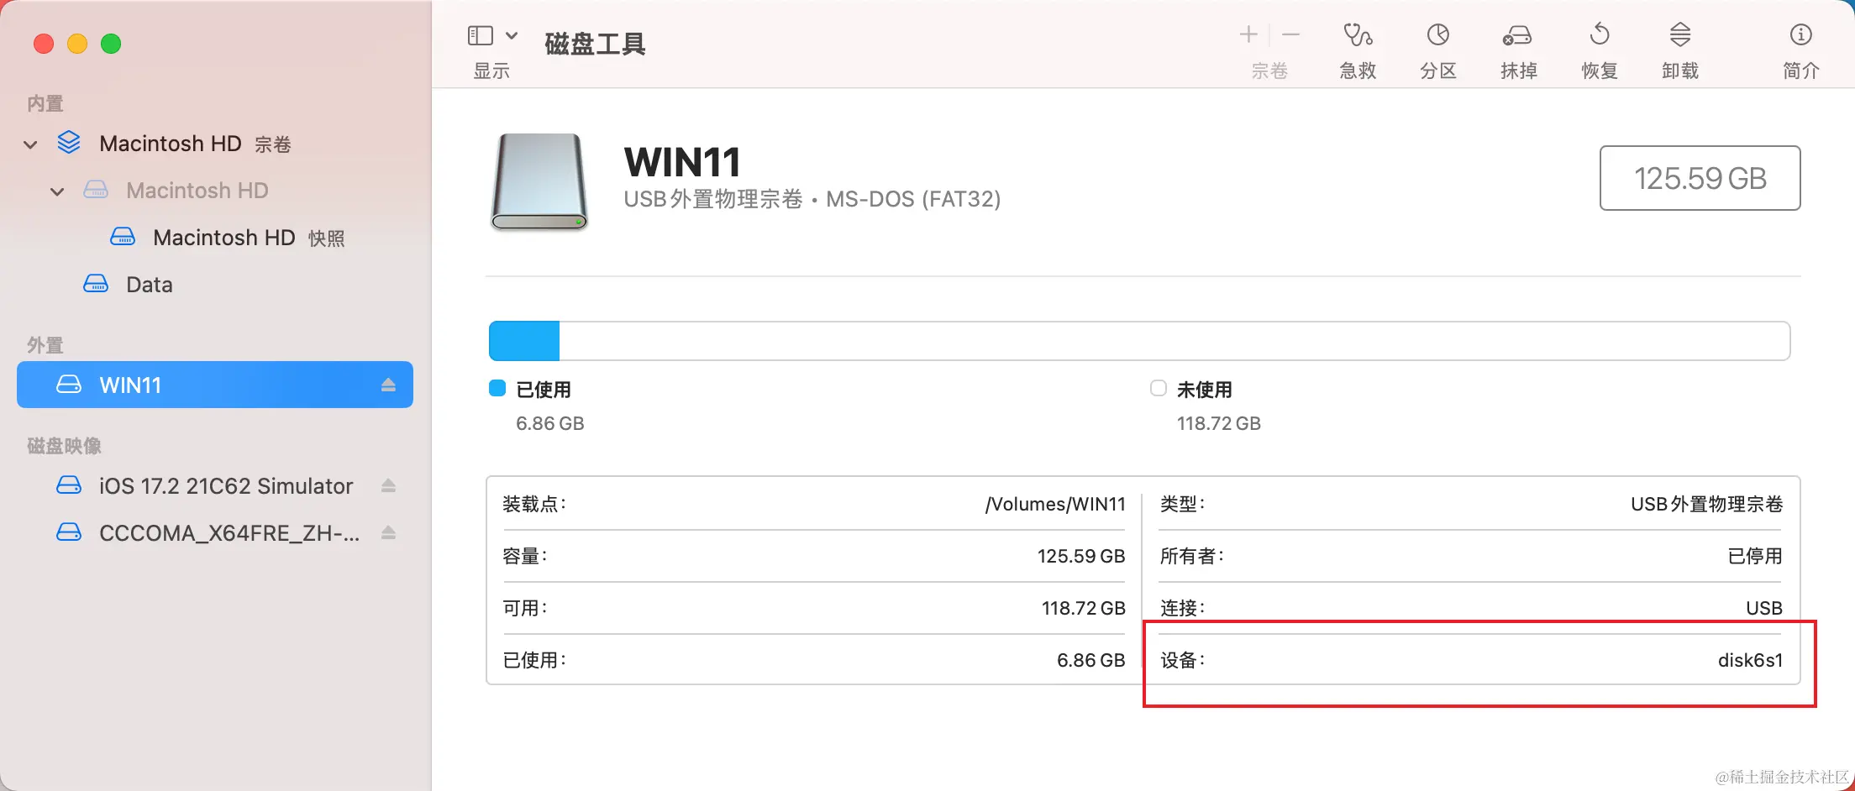This screenshot has width=1855, height=791.
Task: Select the greyed Macintosh HD volume row
Action: (215, 191)
